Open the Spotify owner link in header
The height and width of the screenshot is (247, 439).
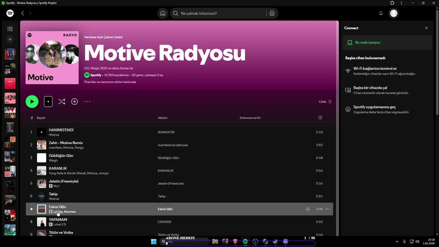(x=96, y=75)
